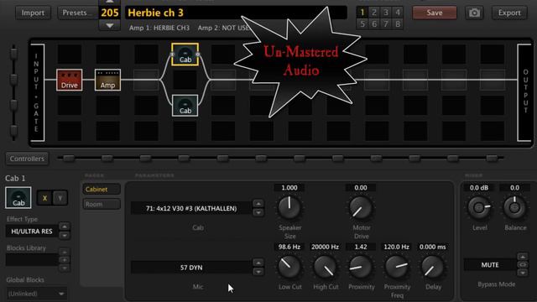Switch to scene 7
Screen dimensions: 537x302
tap(386, 24)
